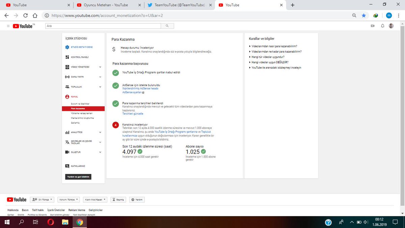Click the Katkılarınız translate icon
The image size is (405, 228).
point(67,166)
